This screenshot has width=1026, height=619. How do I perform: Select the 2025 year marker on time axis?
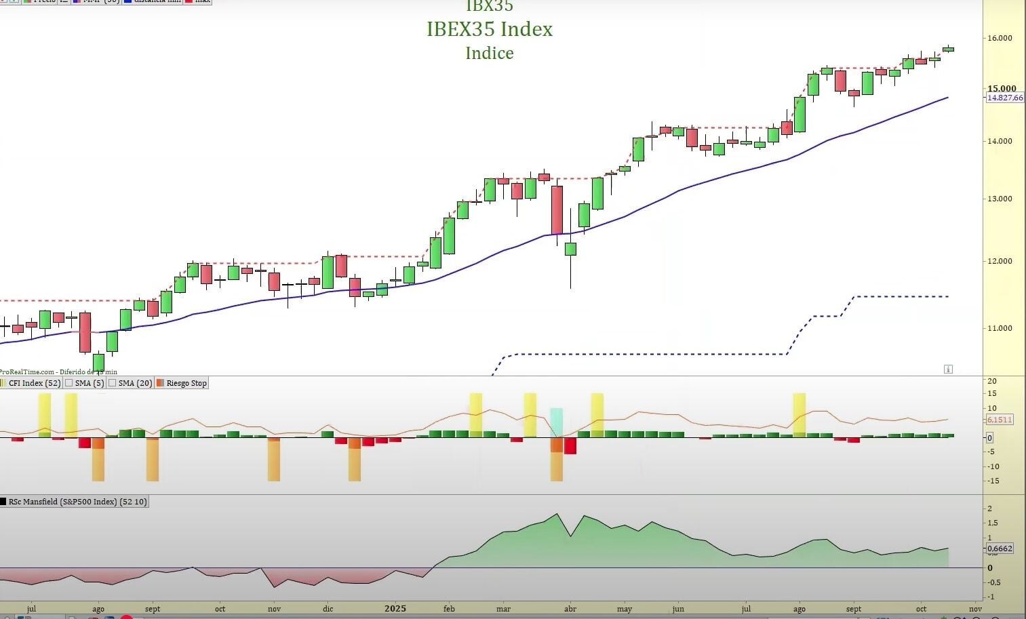click(395, 608)
